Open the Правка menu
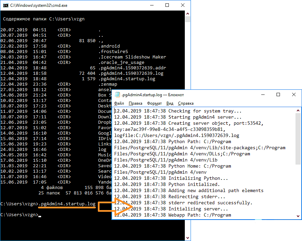Screen dimensions: 302x241 coord(136,103)
